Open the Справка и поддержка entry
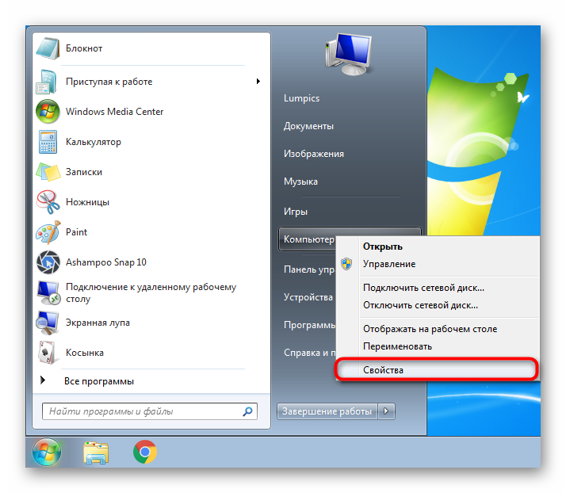566x493 pixels. tap(309, 353)
